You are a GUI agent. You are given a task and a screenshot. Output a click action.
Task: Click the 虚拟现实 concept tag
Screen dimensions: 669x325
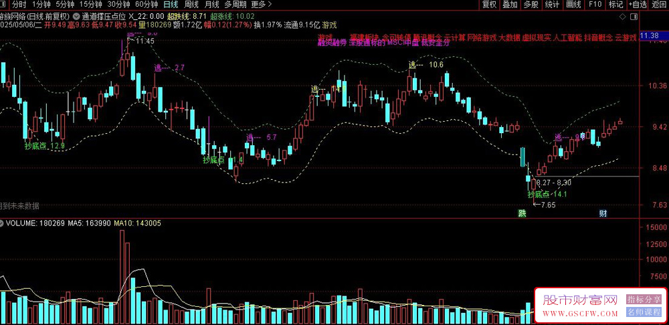click(537, 37)
